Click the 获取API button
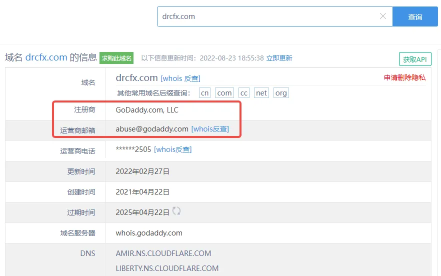 tap(415, 59)
